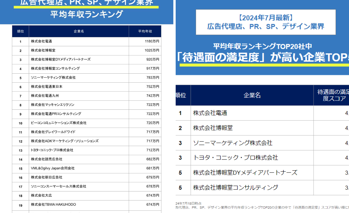
Task: Select 株式会社博報堂 in the satisfaction TOP5 table
Action: (x=213, y=128)
